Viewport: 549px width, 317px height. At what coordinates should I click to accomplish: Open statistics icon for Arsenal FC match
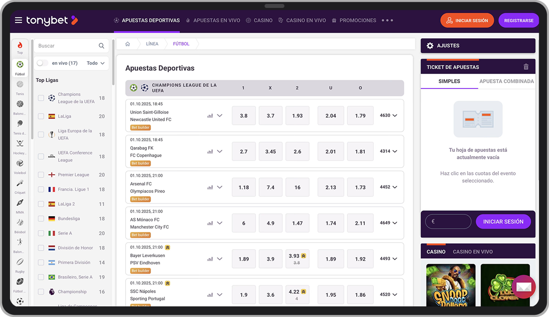point(210,187)
